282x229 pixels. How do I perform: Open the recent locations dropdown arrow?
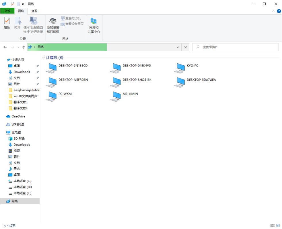pos(18,47)
